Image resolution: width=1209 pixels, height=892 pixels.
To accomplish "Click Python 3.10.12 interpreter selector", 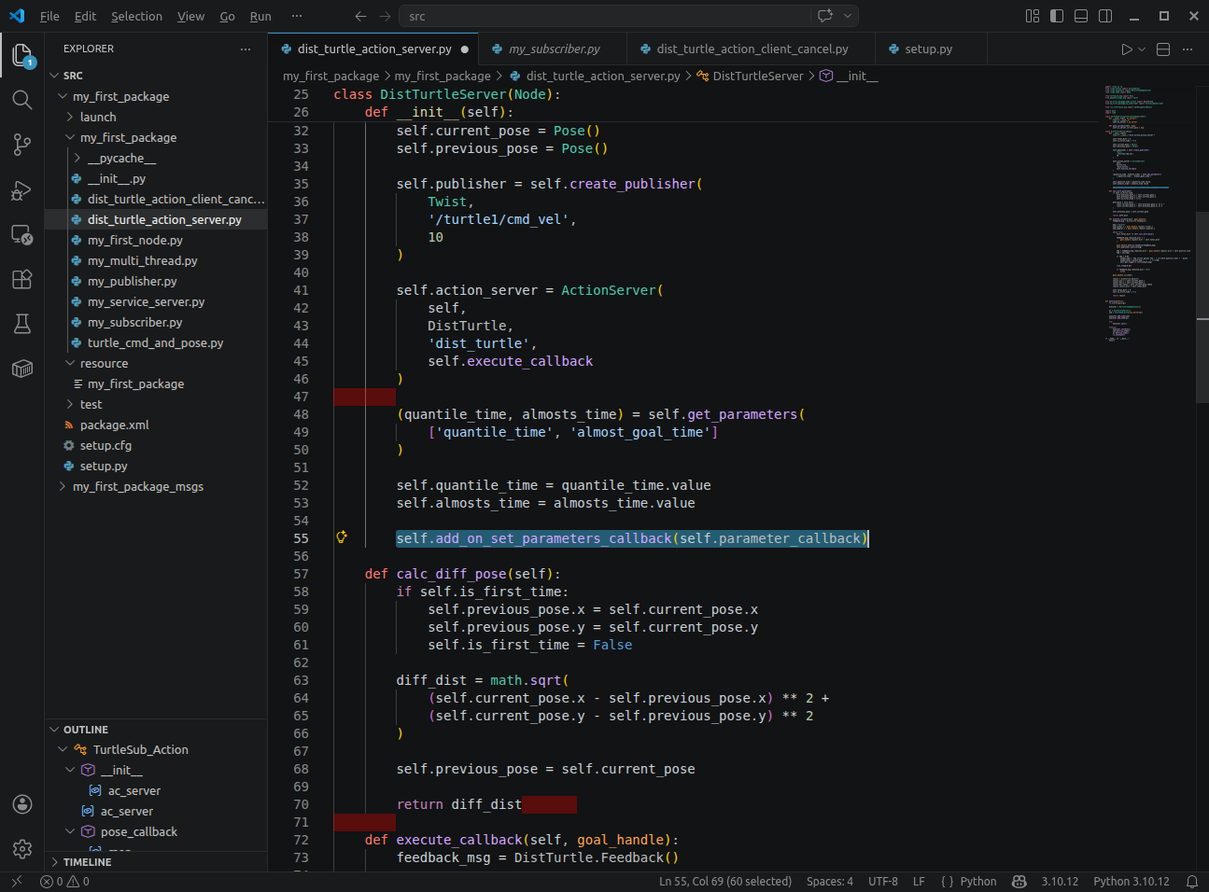I will (1131, 882).
